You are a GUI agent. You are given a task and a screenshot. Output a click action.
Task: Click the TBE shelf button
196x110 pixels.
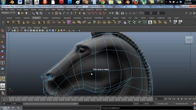pyautogui.click(x=175, y=22)
